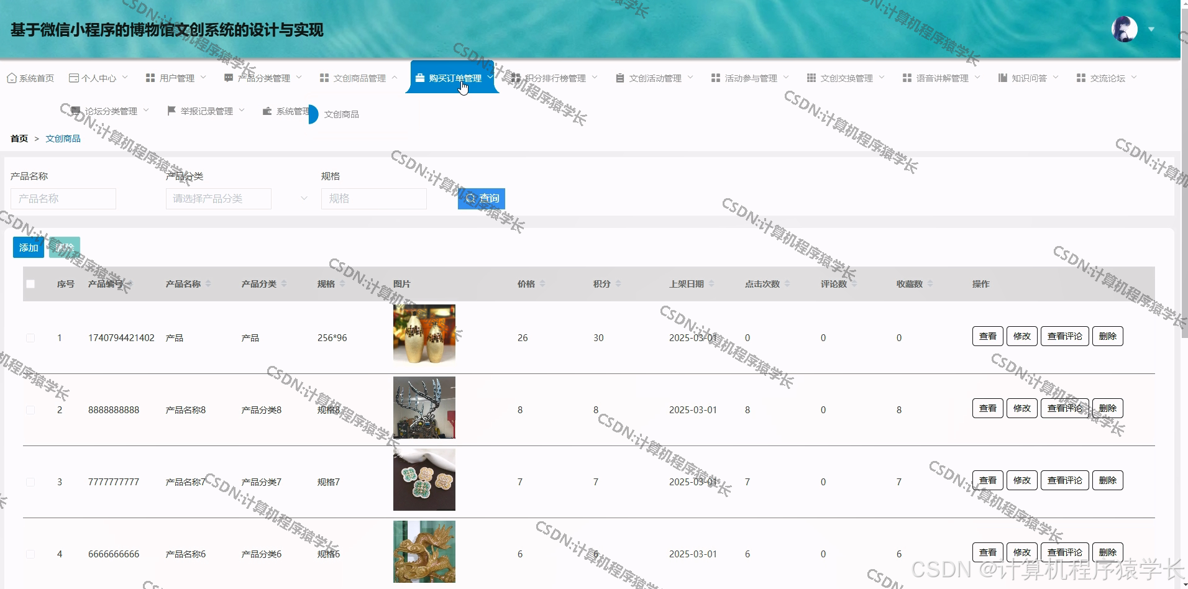Click the 用户管理 grid icon
The width and height of the screenshot is (1188, 589).
[150, 78]
